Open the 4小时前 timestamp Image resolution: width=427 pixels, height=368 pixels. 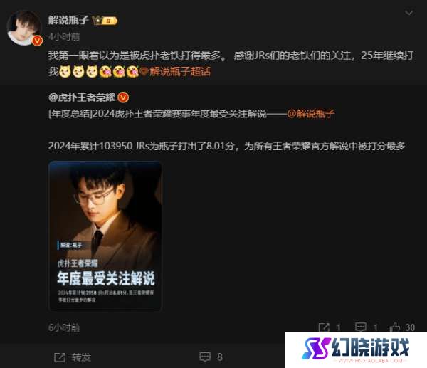(x=64, y=36)
